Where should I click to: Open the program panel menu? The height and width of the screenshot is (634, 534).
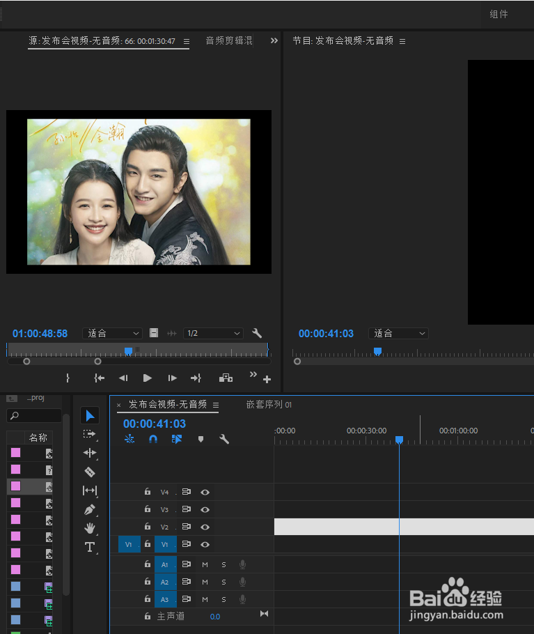[402, 41]
